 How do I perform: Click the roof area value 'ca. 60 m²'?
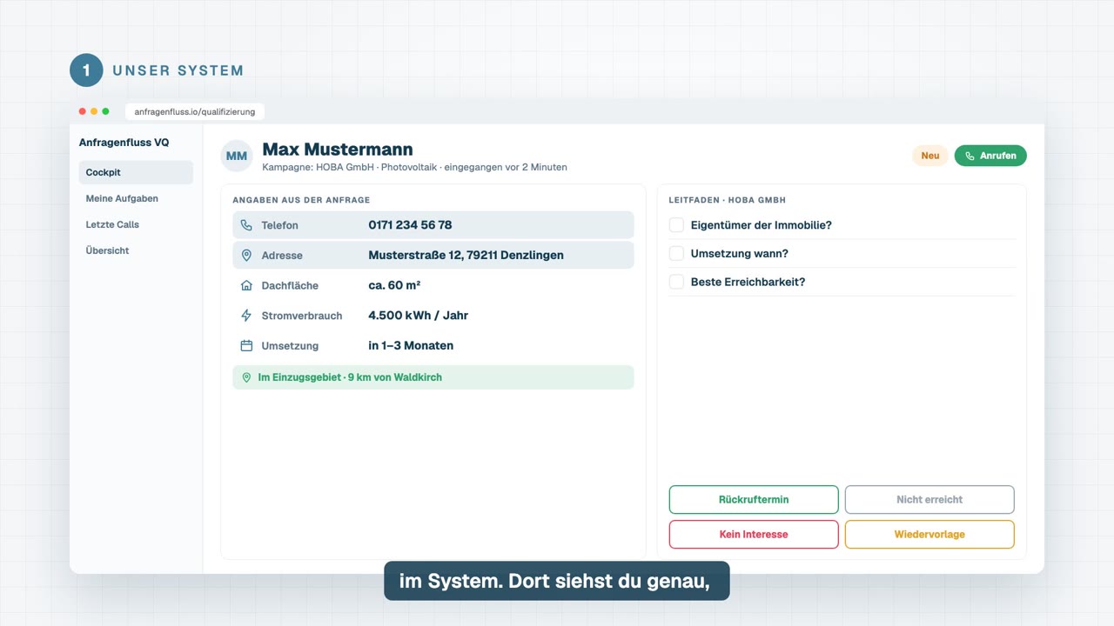pos(394,285)
